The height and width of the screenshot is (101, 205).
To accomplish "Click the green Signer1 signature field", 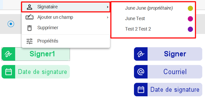I will click(36, 54).
